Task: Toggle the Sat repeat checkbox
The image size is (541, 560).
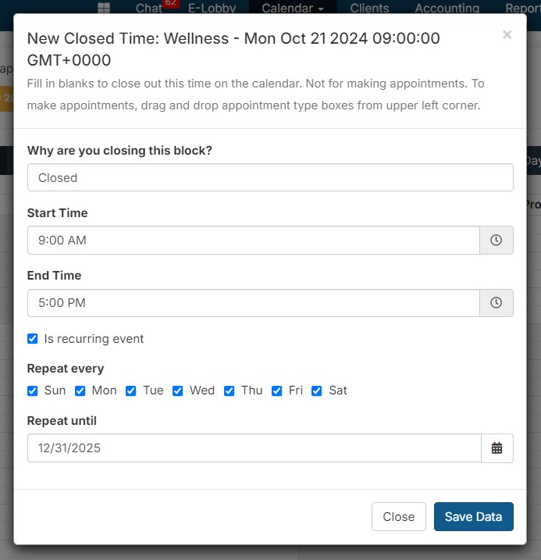Action: pos(317,391)
